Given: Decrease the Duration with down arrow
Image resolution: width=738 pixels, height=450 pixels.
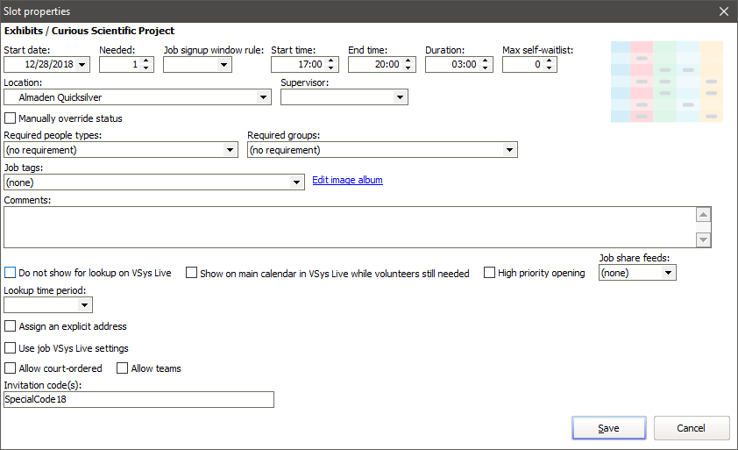Looking at the screenshot, I should (x=484, y=68).
